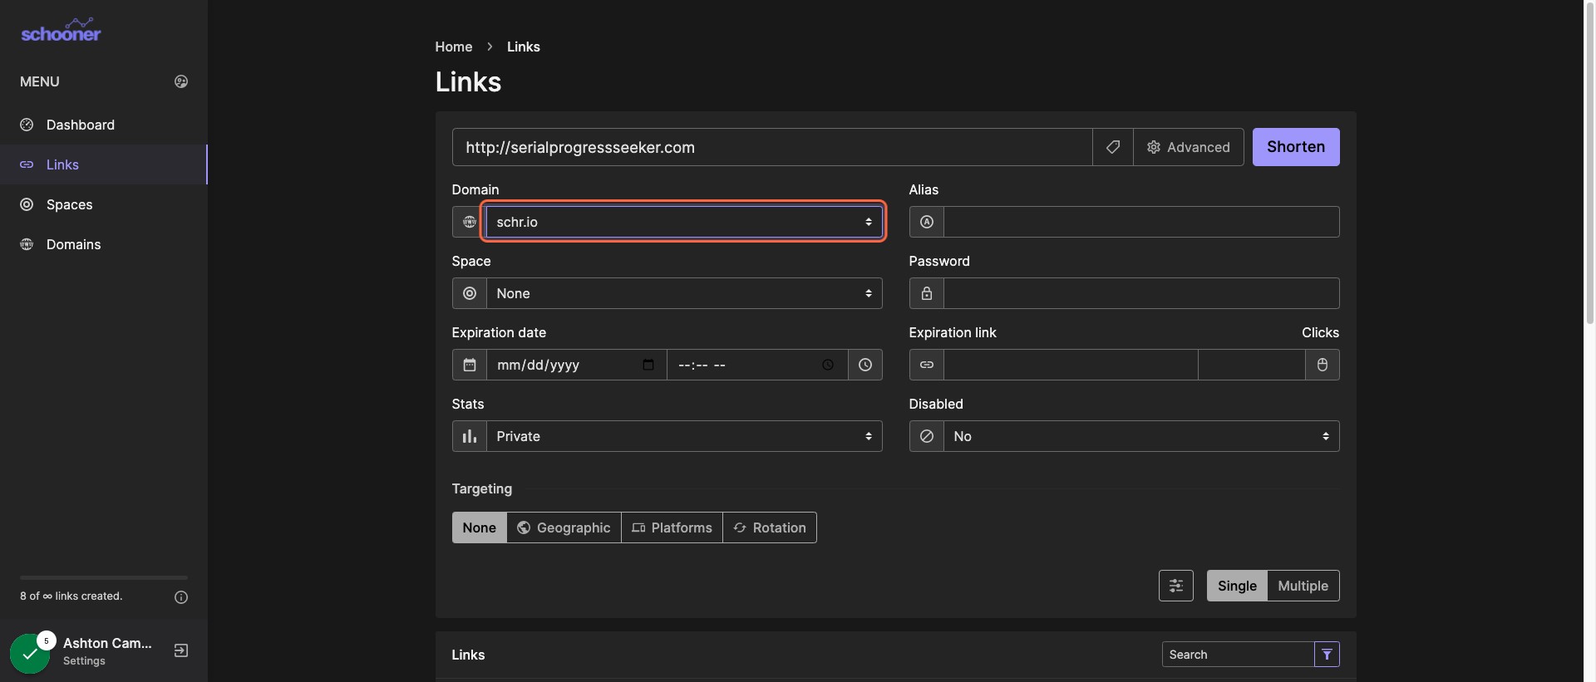
Task: Open the Domain dropdown showing schr.io
Action: click(684, 222)
